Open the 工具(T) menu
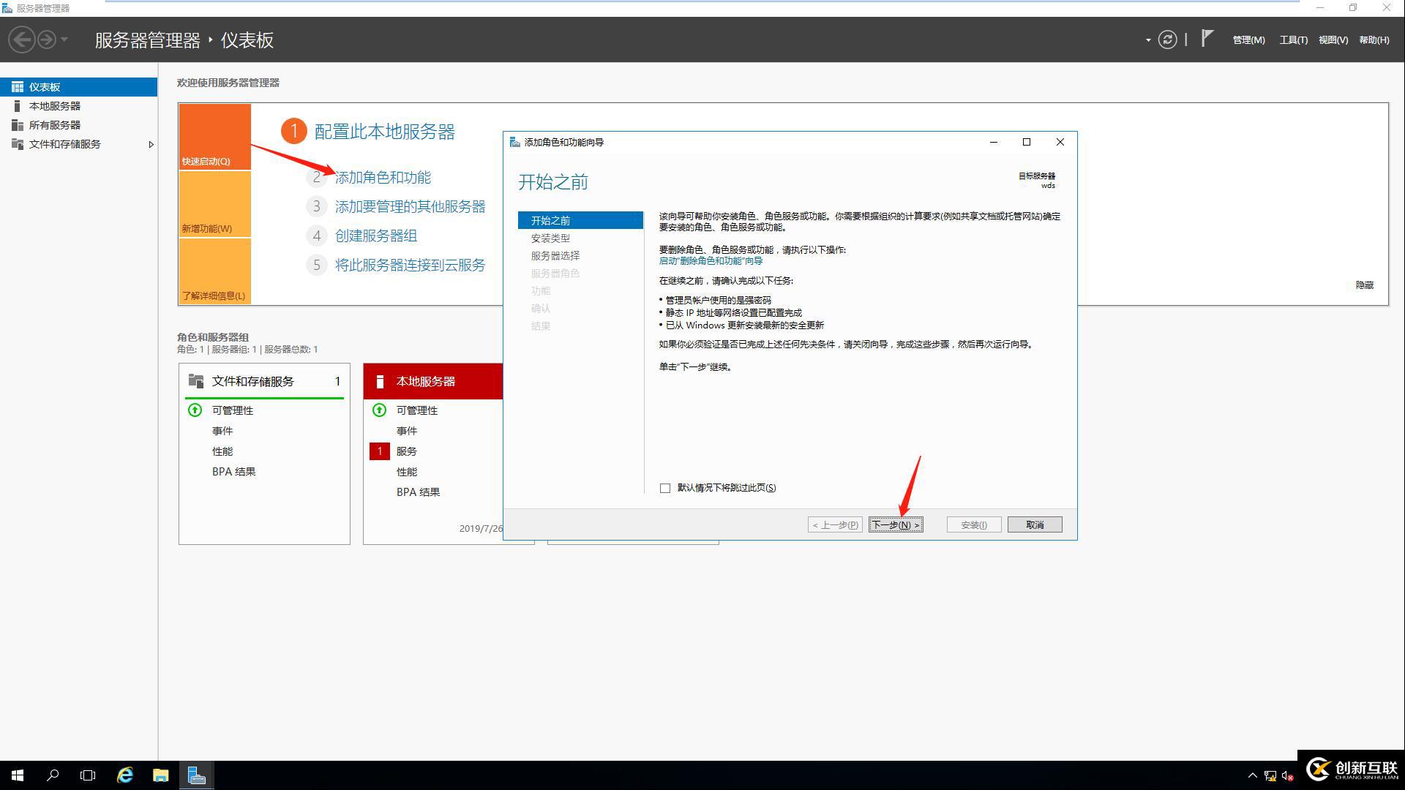1405x790 pixels. (x=1293, y=39)
